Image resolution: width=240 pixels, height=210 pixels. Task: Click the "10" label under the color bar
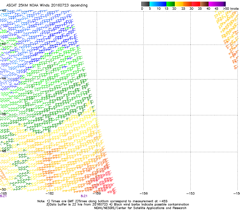tap(159, 9)
